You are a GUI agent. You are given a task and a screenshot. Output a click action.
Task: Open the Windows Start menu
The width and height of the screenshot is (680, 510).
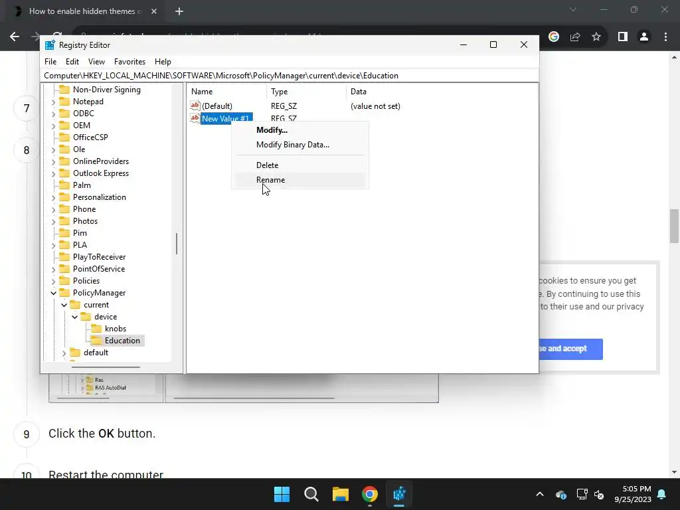[282, 494]
